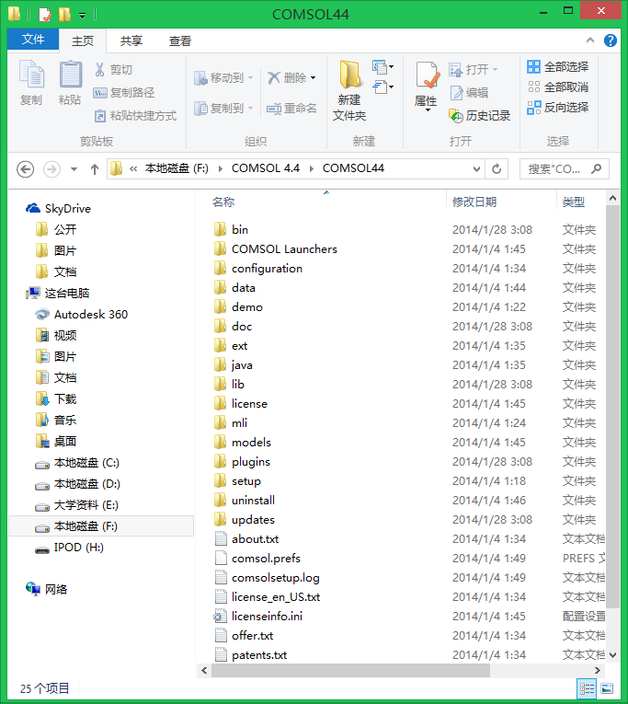The height and width of the screenshot is (704, 628).
Task: Click horizontal scrollbar right arrow
Action: 597,670
